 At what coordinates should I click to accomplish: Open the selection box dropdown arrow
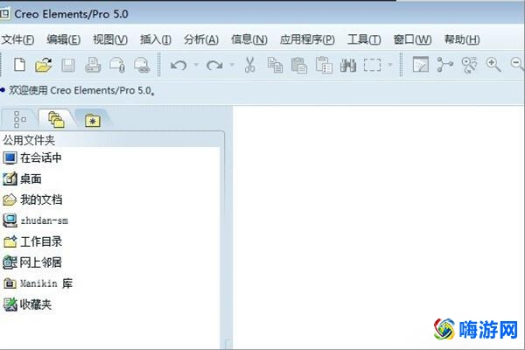pos(390,65)
